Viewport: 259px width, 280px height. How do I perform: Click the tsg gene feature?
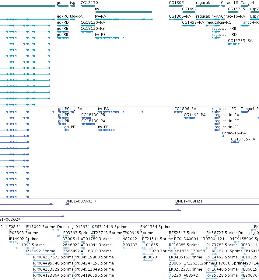click(72, 6)
